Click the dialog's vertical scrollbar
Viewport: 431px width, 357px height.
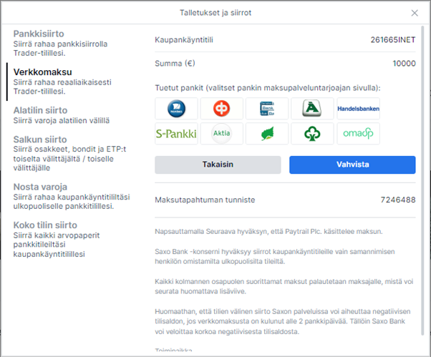[422, 180]
